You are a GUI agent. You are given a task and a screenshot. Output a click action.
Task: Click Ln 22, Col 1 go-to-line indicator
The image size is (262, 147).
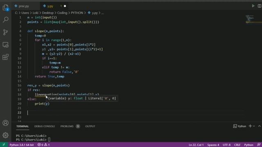coord(196,145)
